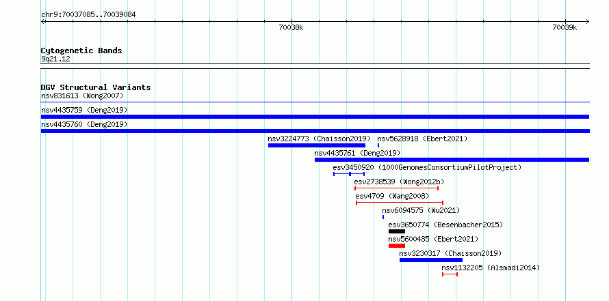This screenshot has width=609, height=301.
Task: Click the 70038k ruler label
Action: [x=291, y=27]
